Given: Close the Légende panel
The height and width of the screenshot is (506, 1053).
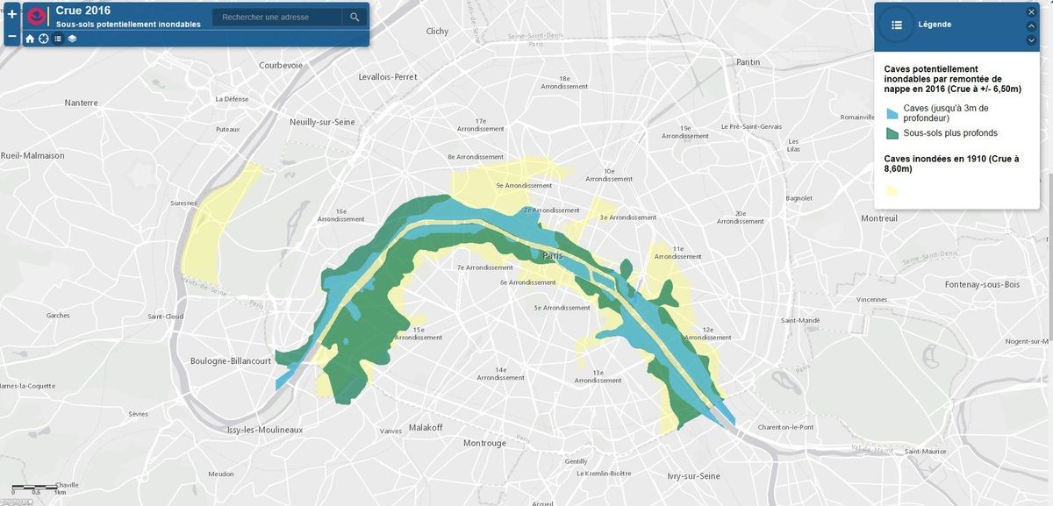Looking at the screenshot, I should click(1031, 12).
